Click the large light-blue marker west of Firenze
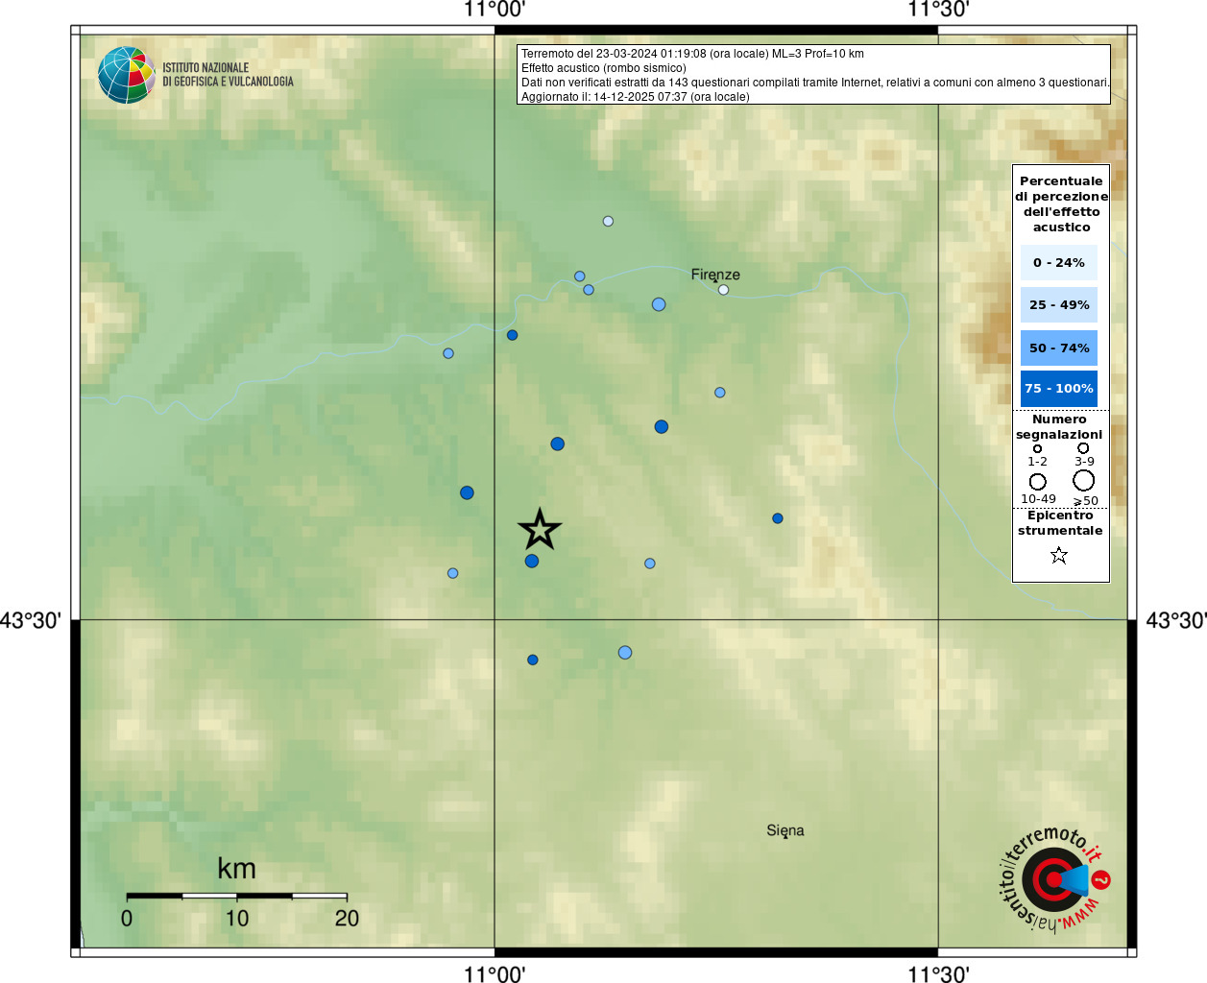This screenshot has height=983, width=1207. (659, 304)
